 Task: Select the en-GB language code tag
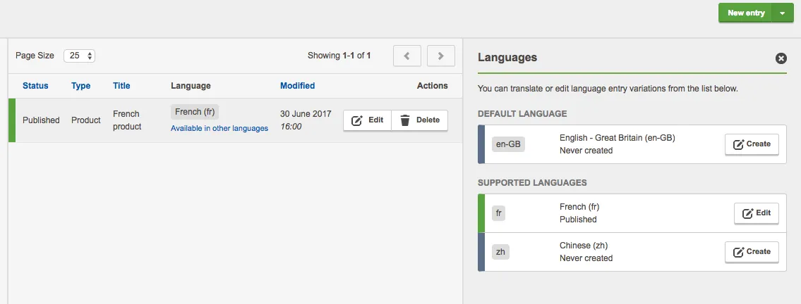click(508, 144)
